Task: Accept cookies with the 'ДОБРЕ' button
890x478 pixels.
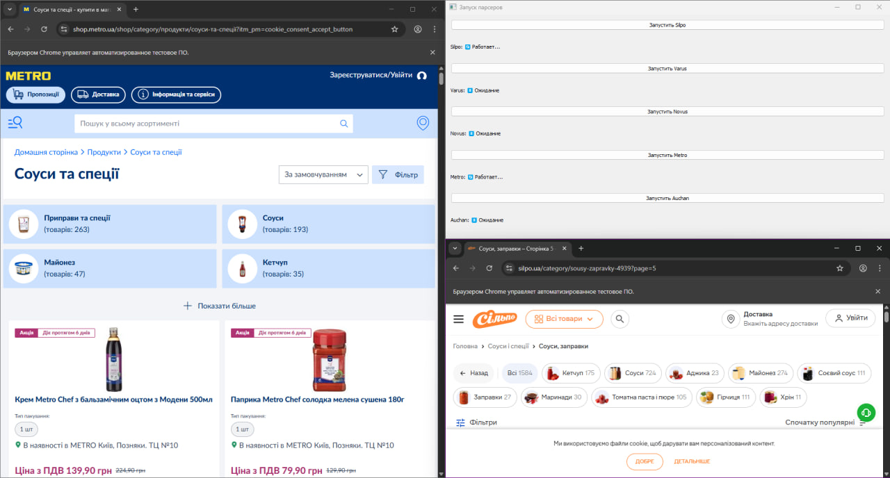Action: point(645,461)
